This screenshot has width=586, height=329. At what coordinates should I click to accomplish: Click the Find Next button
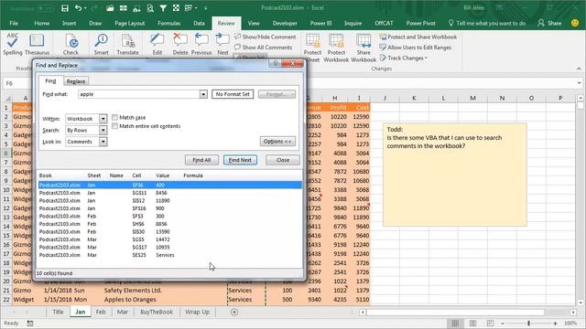[240, 160]
